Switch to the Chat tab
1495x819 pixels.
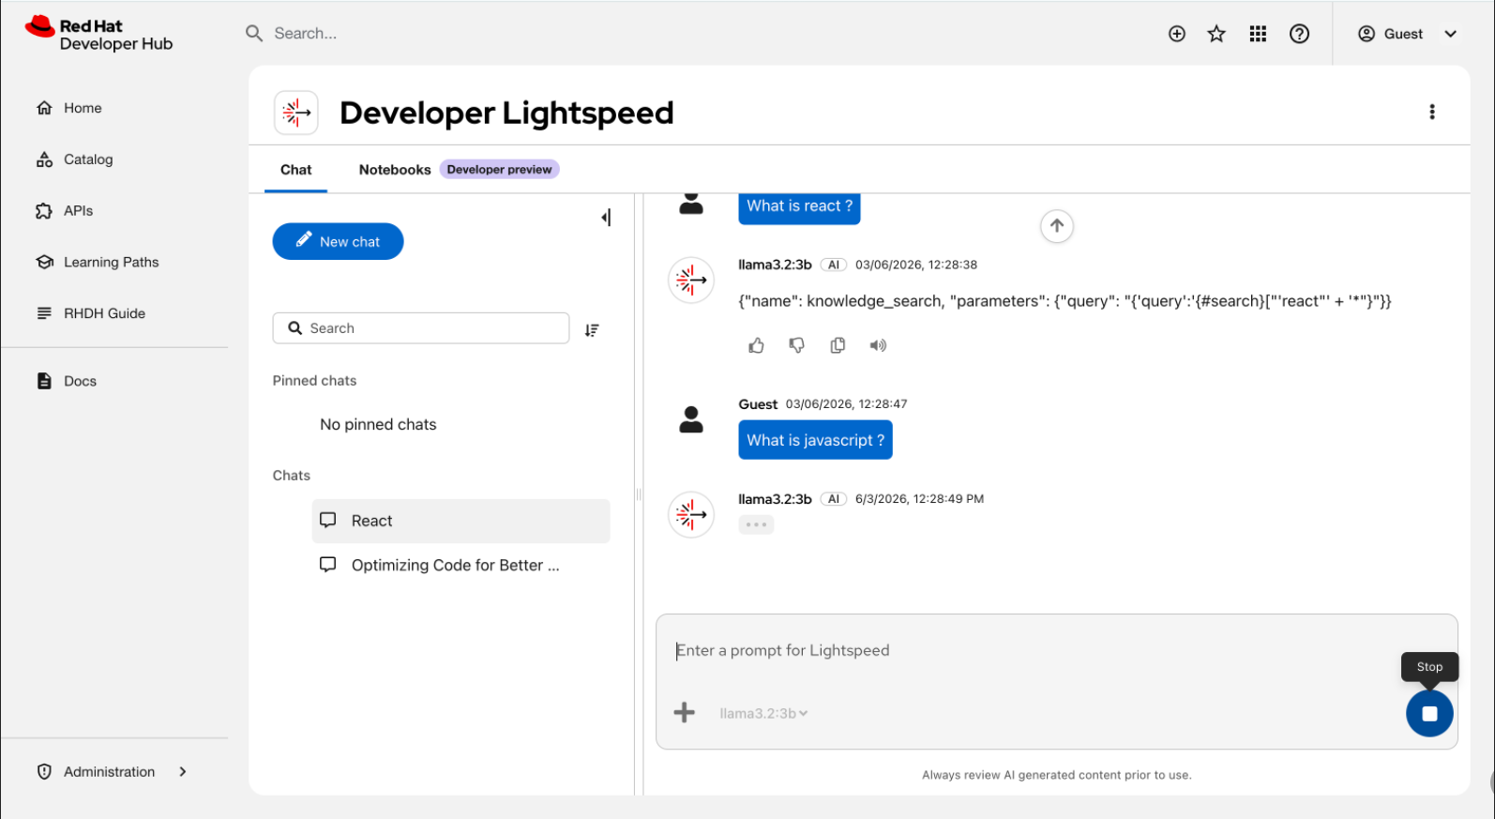[x=295, y=170]
